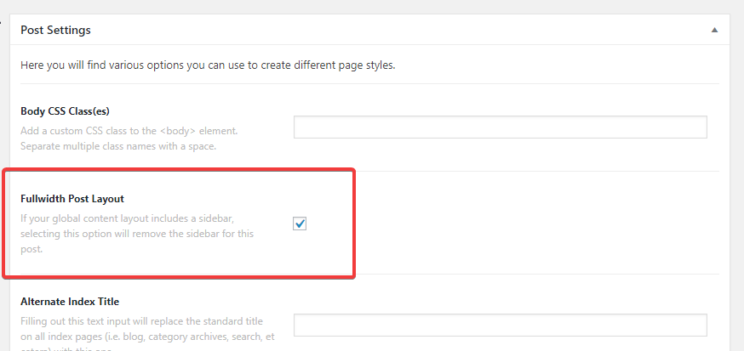744x351 pixels.
Task: Click empty area of Post Settings header bar
Action: coord(383,30)
